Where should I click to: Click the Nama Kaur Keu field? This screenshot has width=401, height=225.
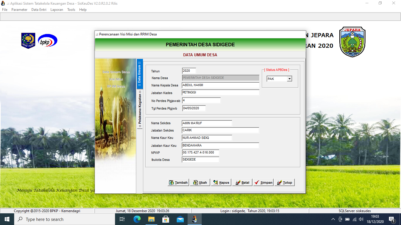click(x=207, y=138)
